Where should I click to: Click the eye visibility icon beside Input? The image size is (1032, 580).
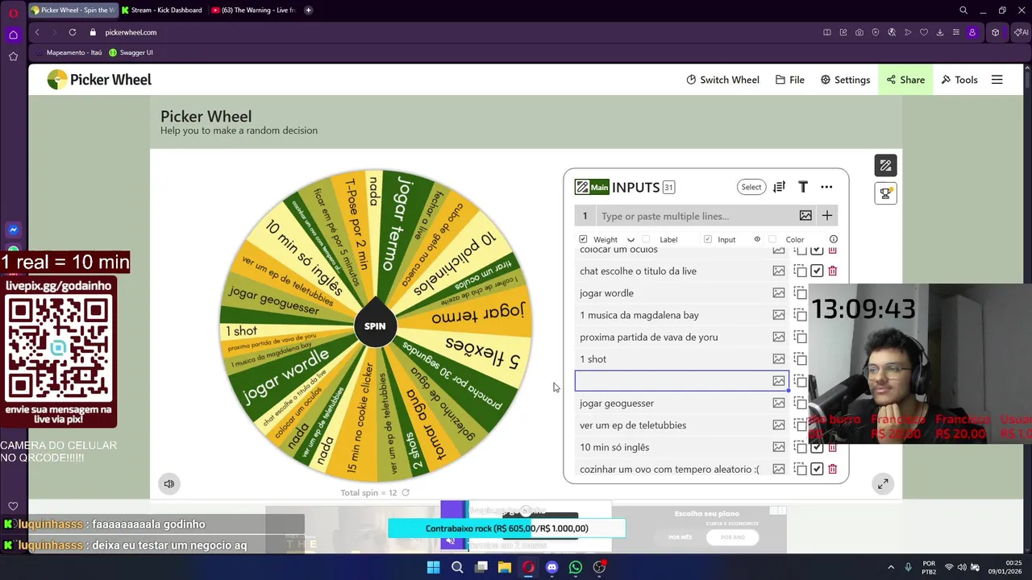(757, 239)
